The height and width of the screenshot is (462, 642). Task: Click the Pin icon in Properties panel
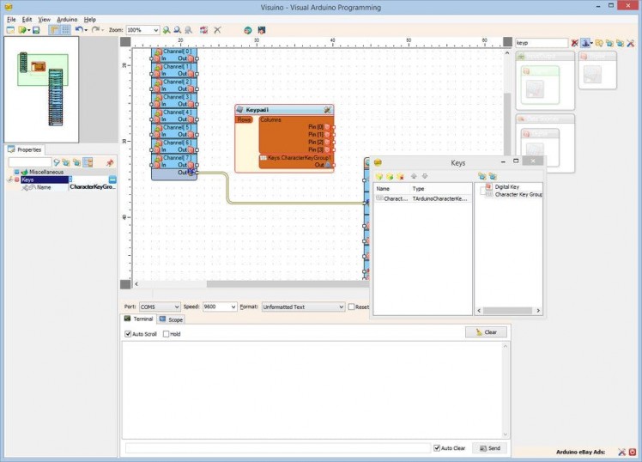point(109,162)
